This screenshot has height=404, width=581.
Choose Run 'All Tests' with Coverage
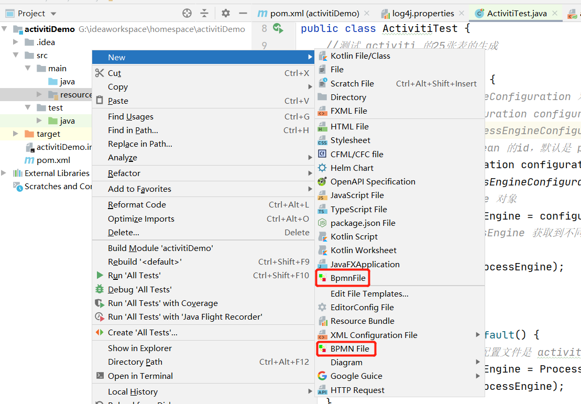coord(203,303)
